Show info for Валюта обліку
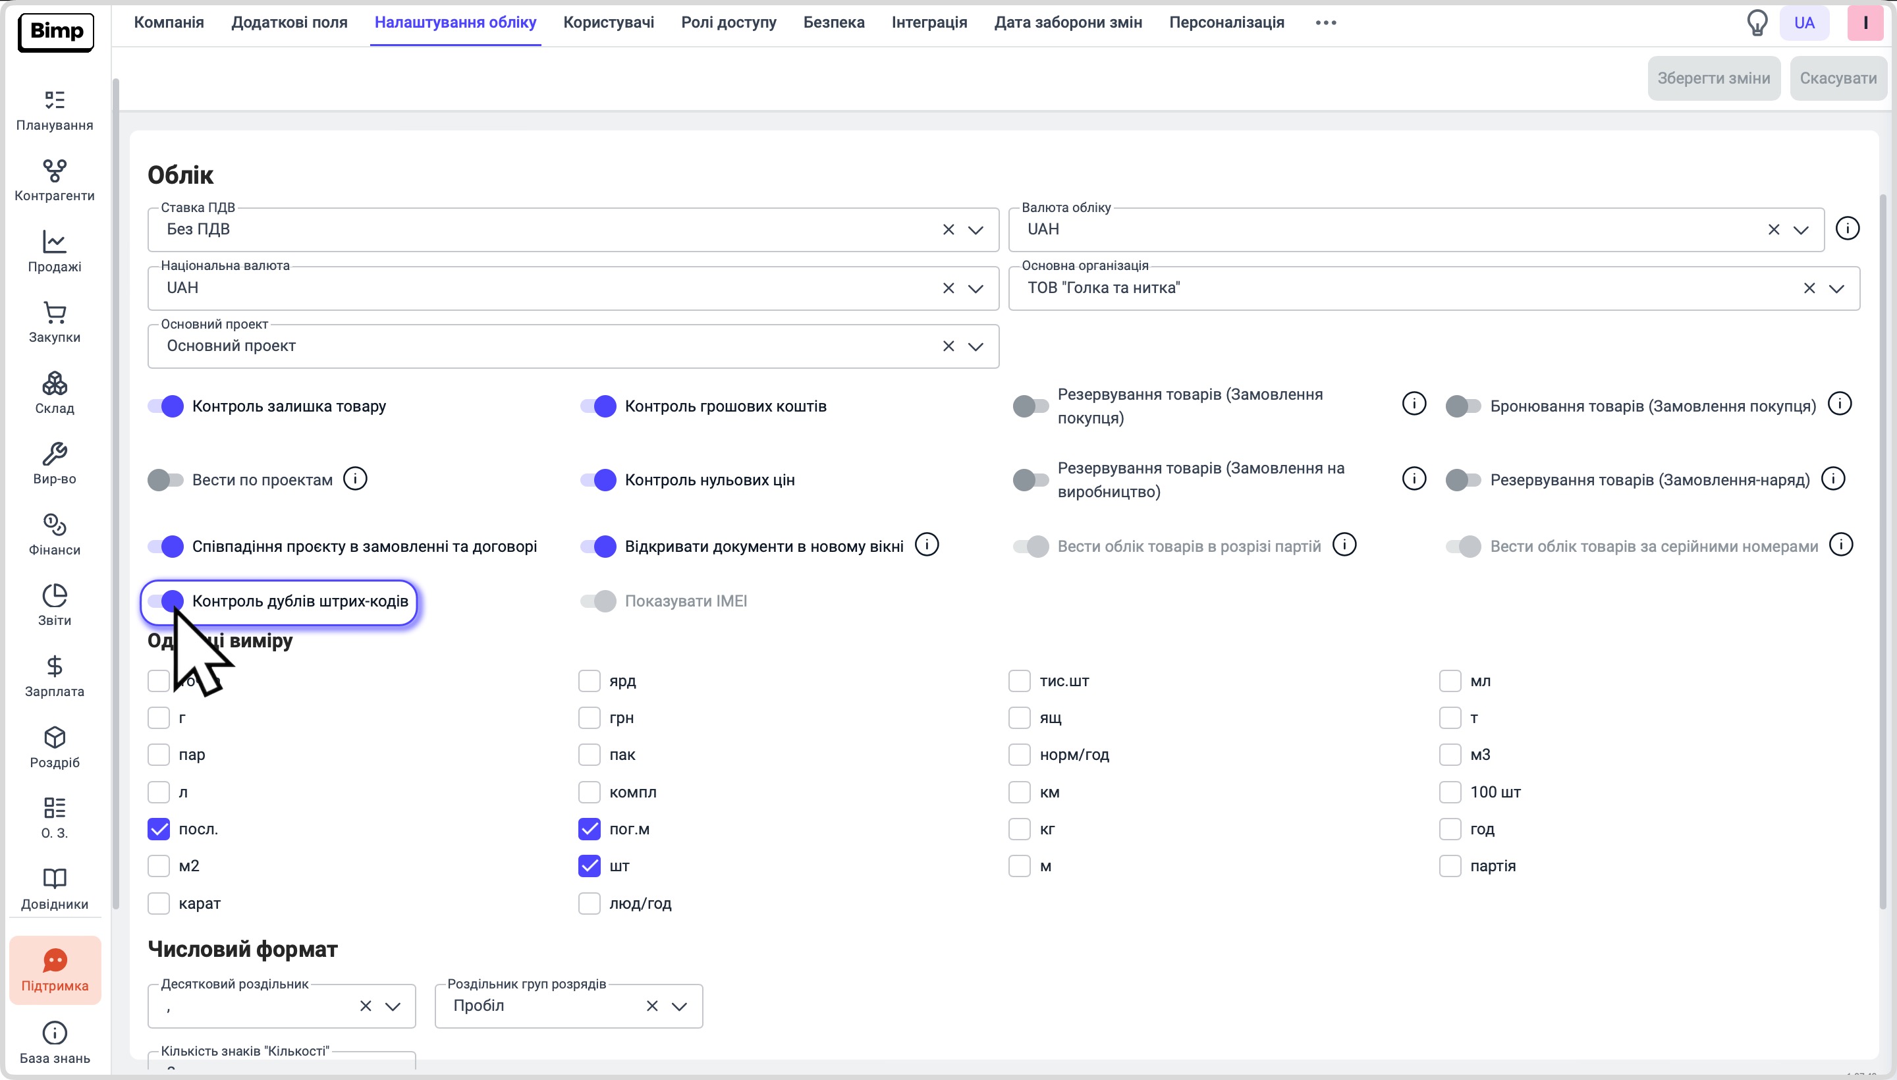The image size is (1897, 1080). click(1848, 229)
